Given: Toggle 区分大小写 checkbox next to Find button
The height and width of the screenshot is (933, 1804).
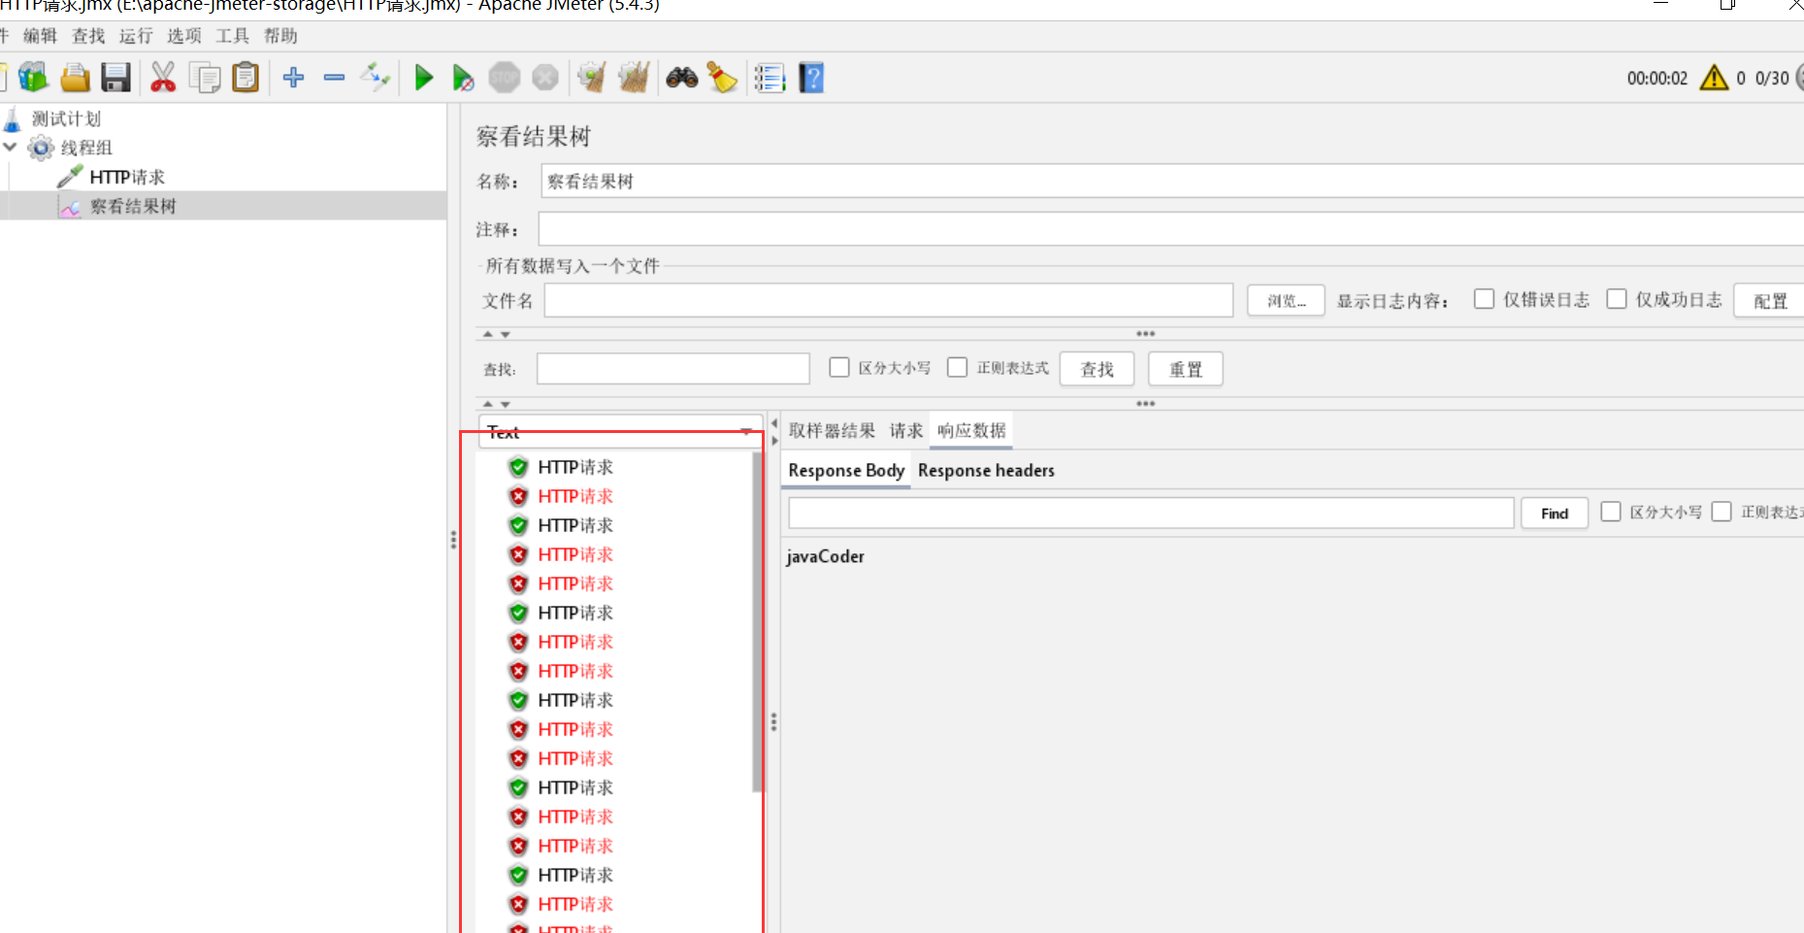Looking at the screenshot, I should (x=1611, y=511).
